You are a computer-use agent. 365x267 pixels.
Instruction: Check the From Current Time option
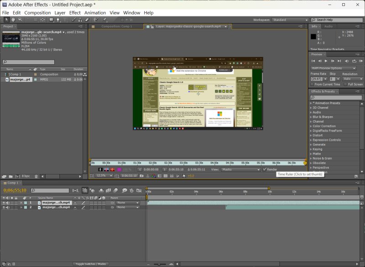tap(313, 84)
